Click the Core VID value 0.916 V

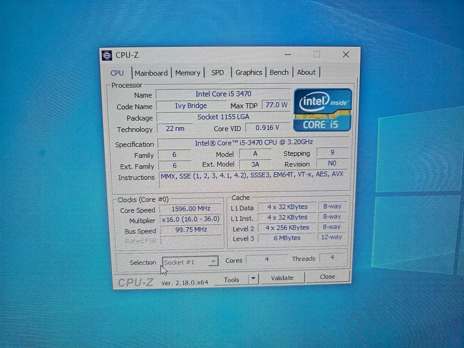[268, 128]
